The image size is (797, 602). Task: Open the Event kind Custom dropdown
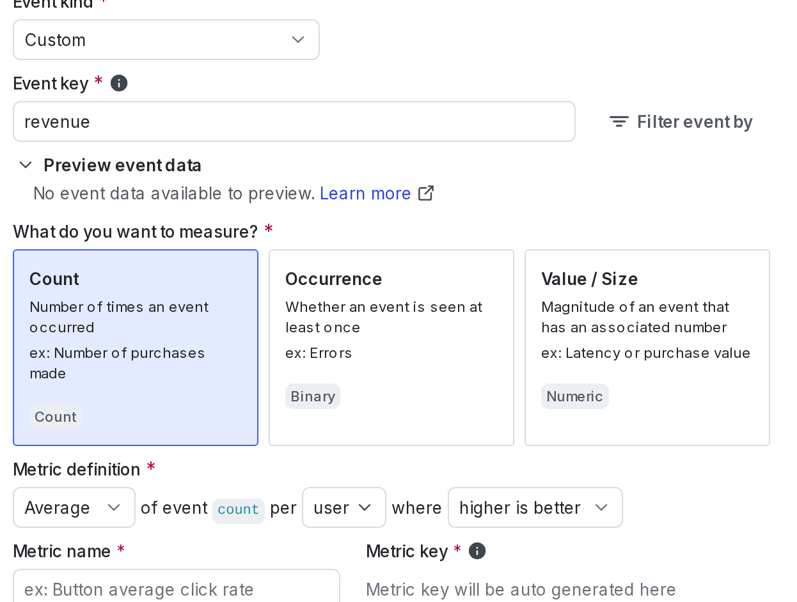(x=166, y=40)
